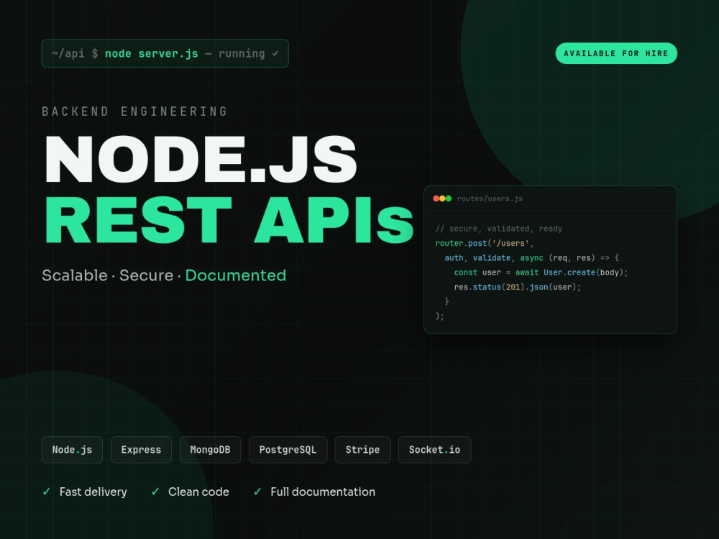Viewport: 719px width, 539px height.
Task: Click the checkmark beside Fast delivery
Action: [46, 492]
